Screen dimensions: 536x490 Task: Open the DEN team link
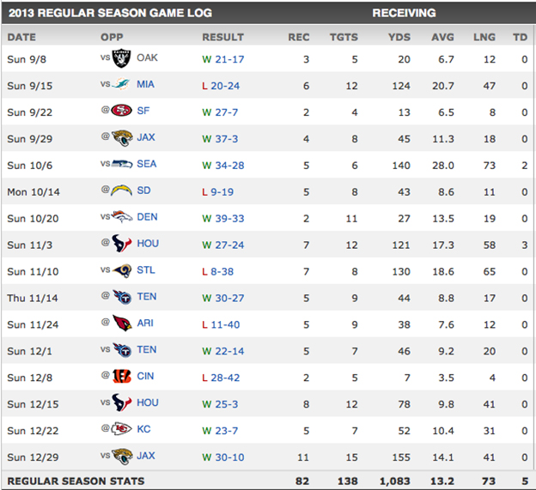[148, 217]
